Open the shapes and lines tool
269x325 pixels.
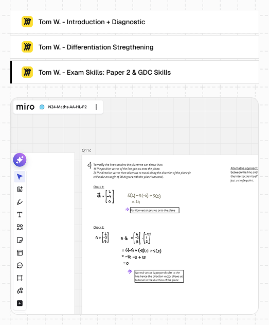[x=20, y=227]
